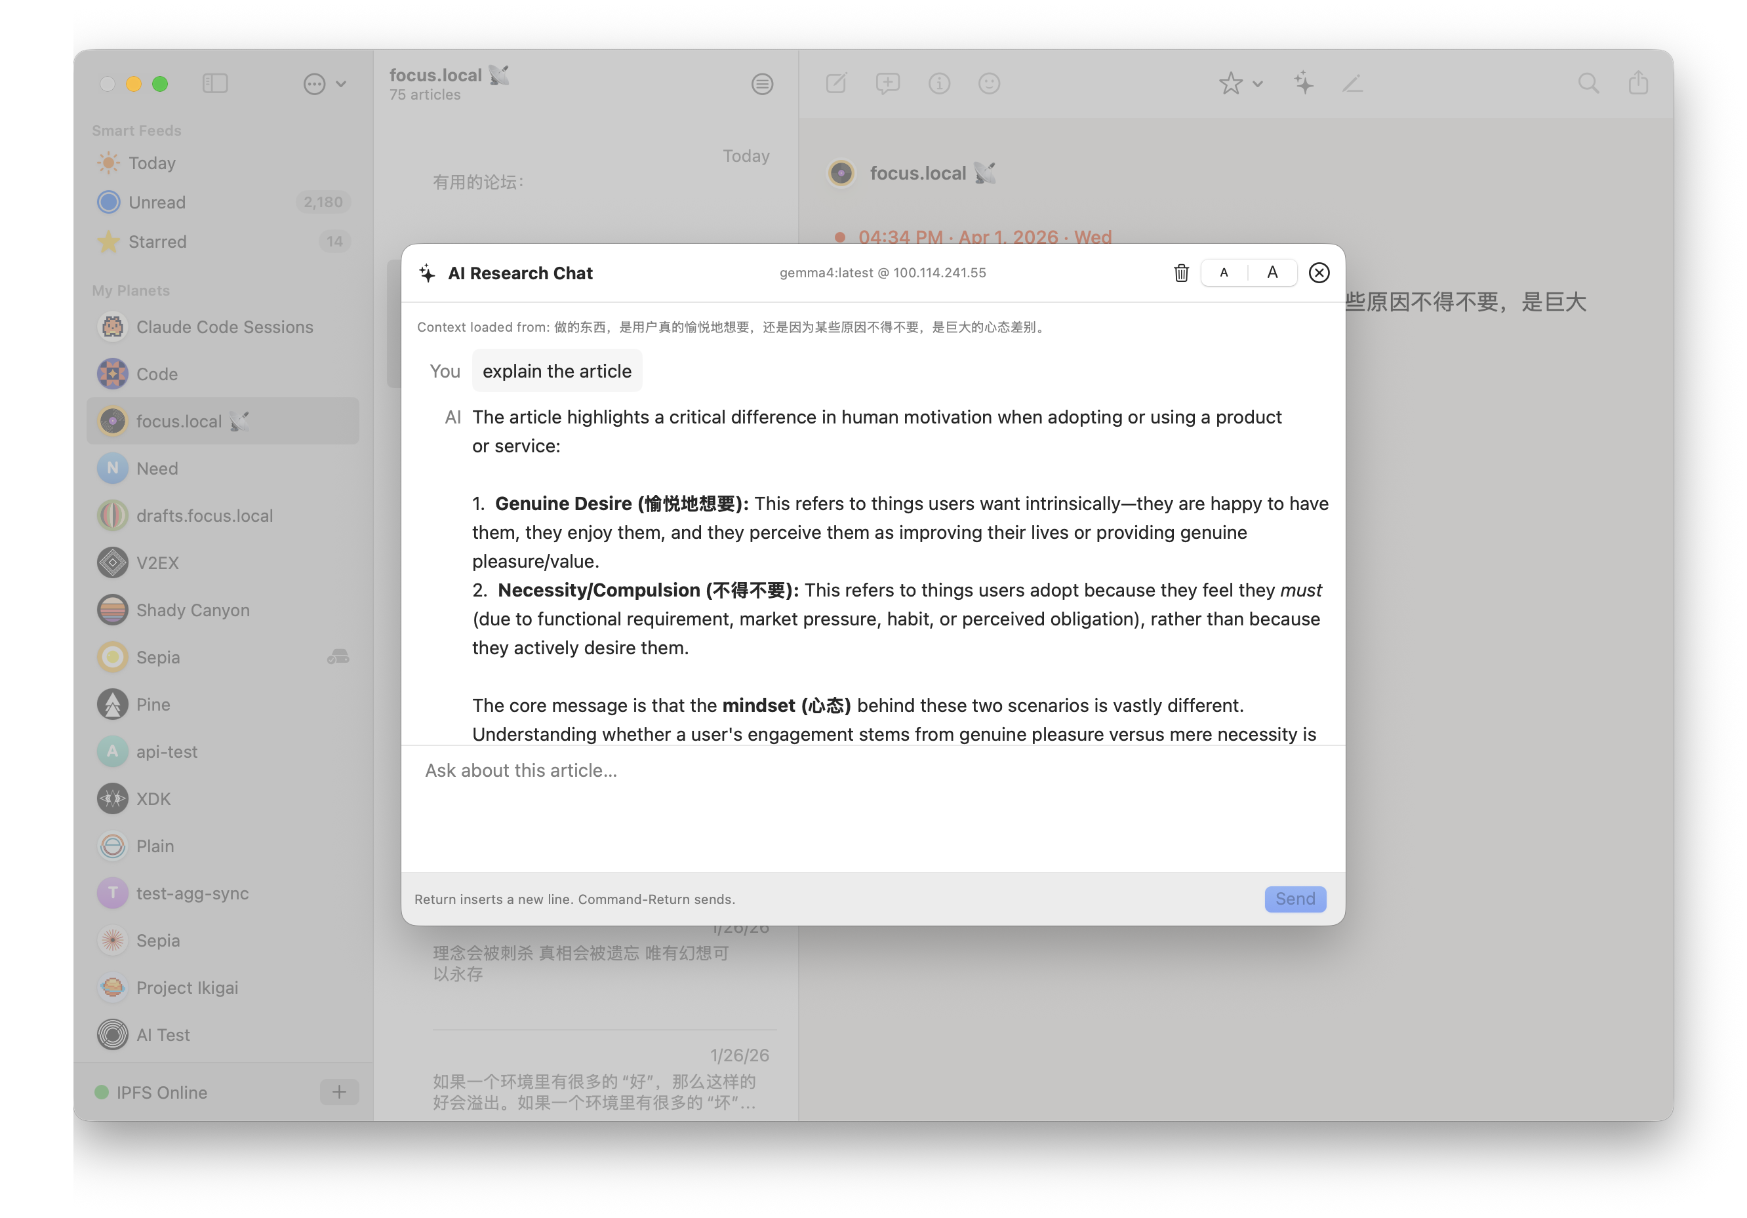Click the Send button
1747x1218 pixels.
pyautogui.click(x=1295, y=899)
